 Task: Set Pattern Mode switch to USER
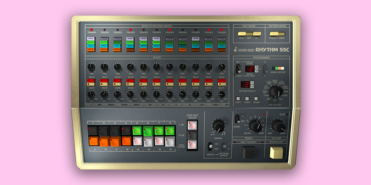281,34
